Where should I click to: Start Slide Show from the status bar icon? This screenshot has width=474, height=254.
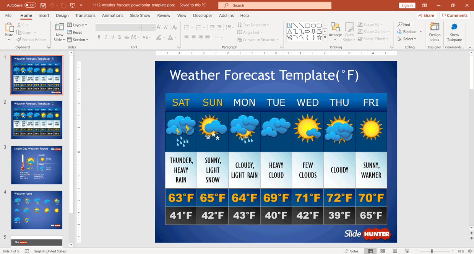[407, 251]
